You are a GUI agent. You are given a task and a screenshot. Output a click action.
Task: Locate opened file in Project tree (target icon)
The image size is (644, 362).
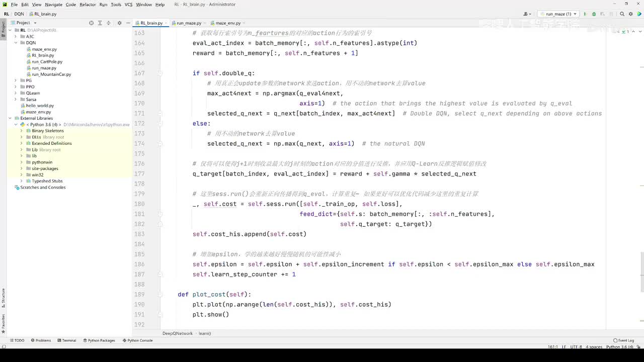(x=91, y=23)
